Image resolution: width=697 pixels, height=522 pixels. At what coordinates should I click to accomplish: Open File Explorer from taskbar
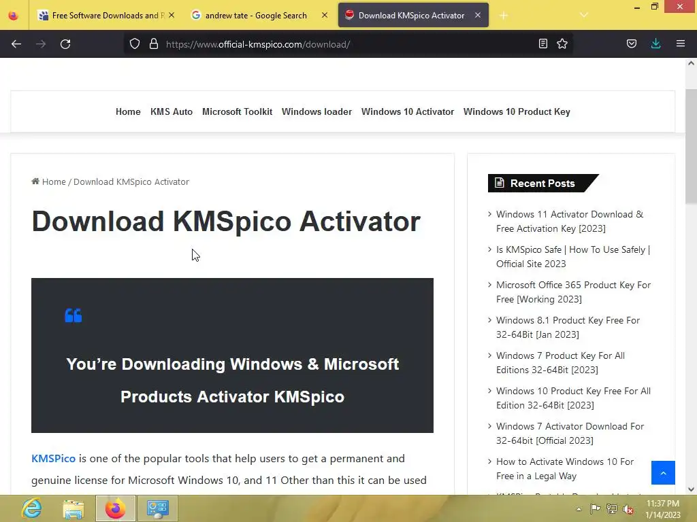pos(74,508)
